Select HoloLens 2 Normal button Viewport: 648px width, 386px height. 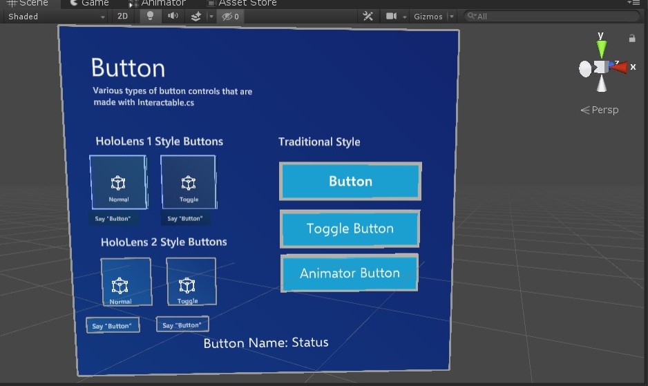[126, 282]
